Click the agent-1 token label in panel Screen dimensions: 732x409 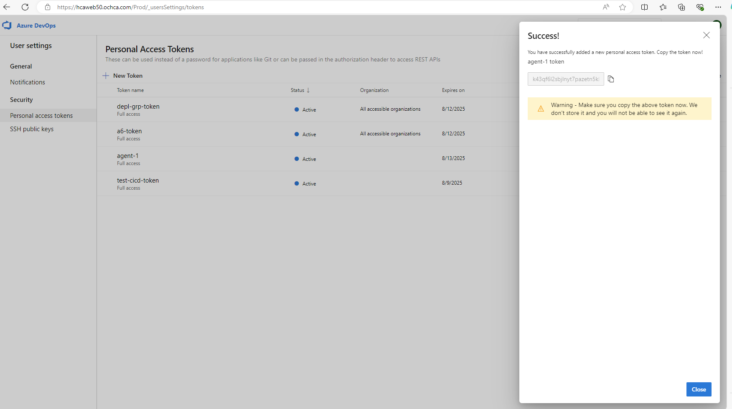point(546,62)
